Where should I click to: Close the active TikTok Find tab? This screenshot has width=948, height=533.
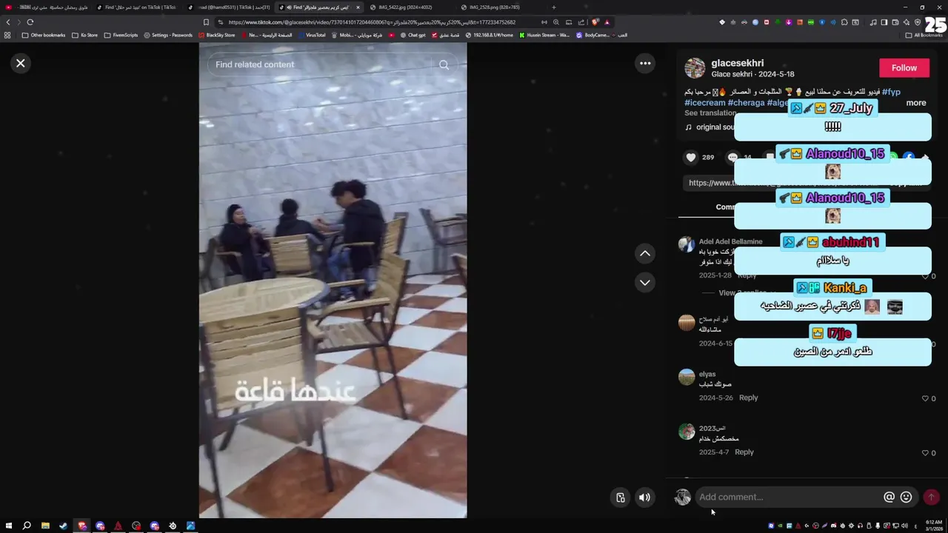(358, 7)
